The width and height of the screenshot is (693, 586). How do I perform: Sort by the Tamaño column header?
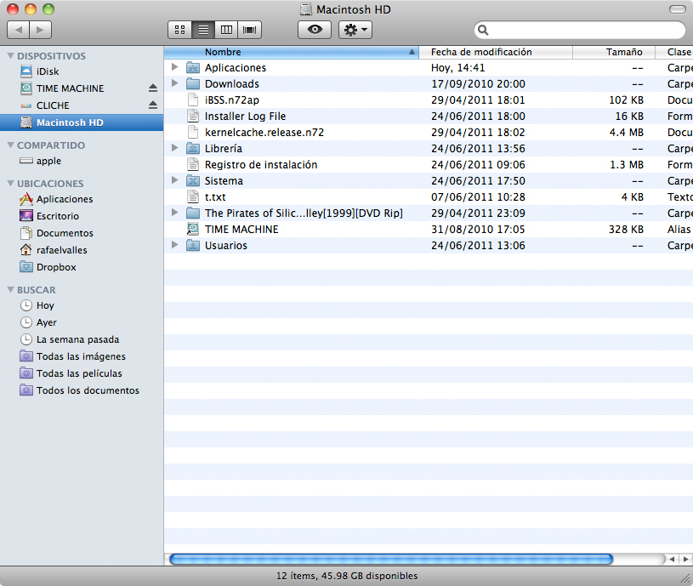point(614,52)
